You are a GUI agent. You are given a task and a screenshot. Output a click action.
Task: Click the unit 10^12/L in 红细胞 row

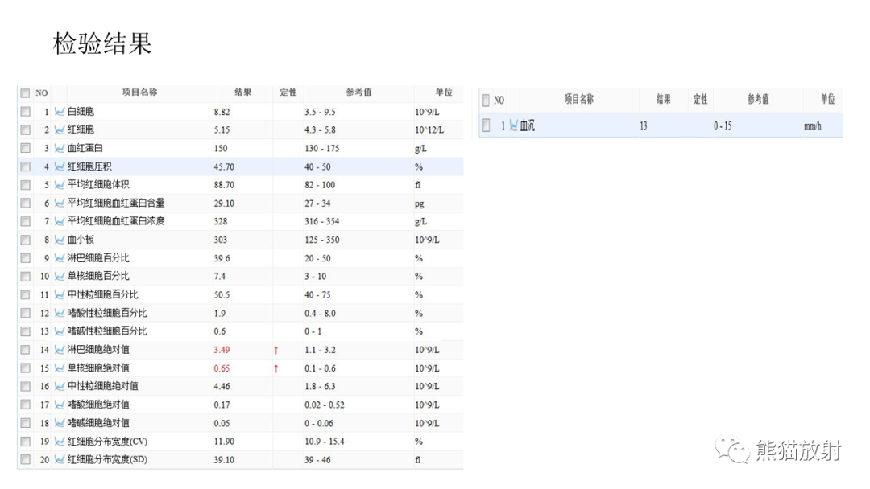point(429,130)
